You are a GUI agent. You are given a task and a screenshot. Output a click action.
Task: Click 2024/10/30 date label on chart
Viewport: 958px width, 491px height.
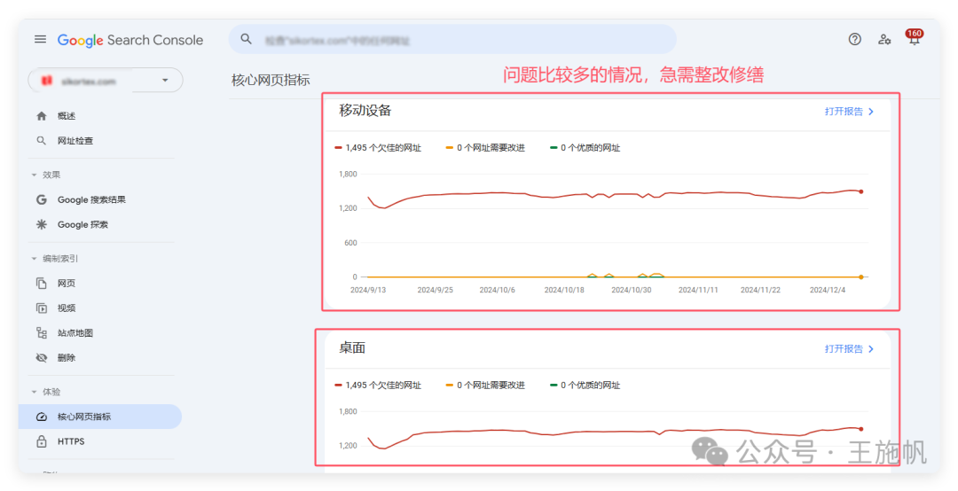click(x=632, y=290)
